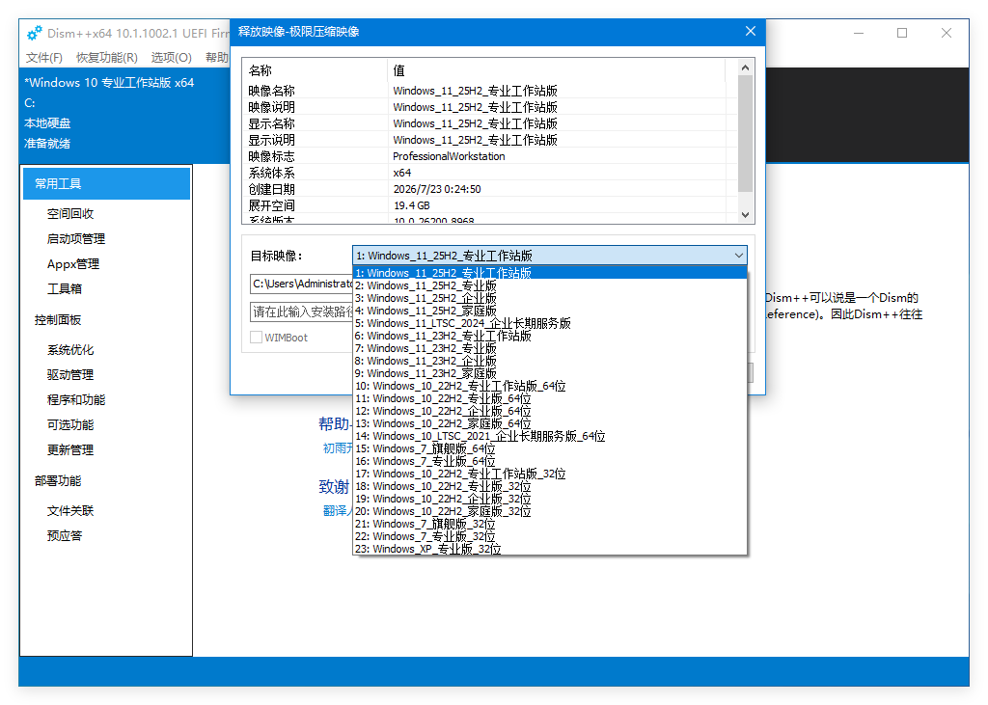Click the ProfessionalWorkstation 映像标志 value
This screenshot has width=988, height=705.
[449, 156]
